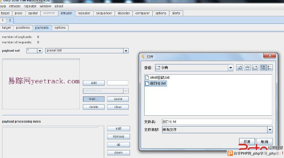Click the 文件名 file name field
Image resolution: width=284 pixels, height=158 pixels.
217,122
